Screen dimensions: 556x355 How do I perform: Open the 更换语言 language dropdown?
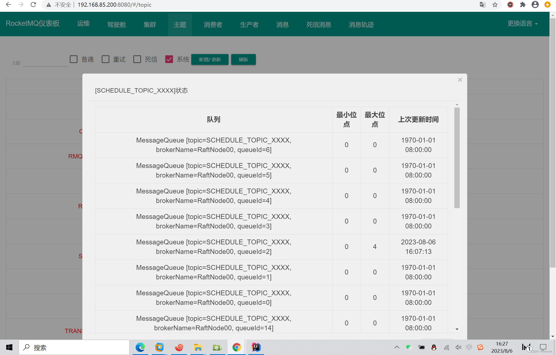click(x=523, y=24)
